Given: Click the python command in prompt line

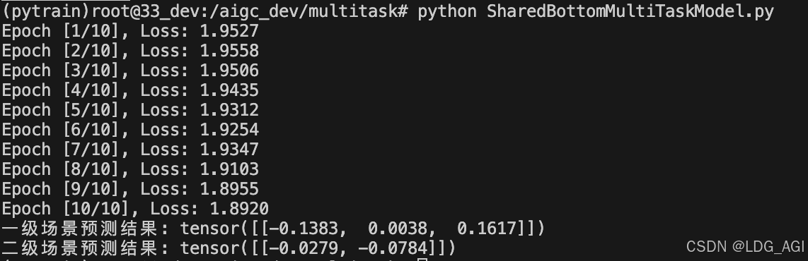Looking at the screenshot, I should 446,11.
